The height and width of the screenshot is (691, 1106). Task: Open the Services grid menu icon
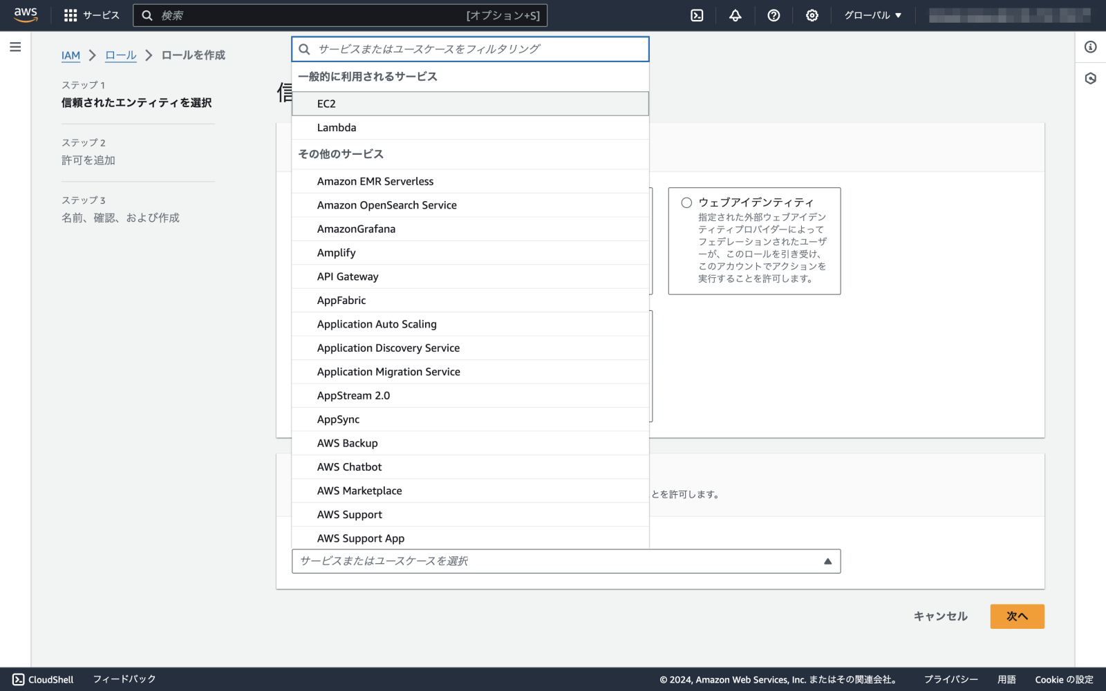(x=69, y=15)
